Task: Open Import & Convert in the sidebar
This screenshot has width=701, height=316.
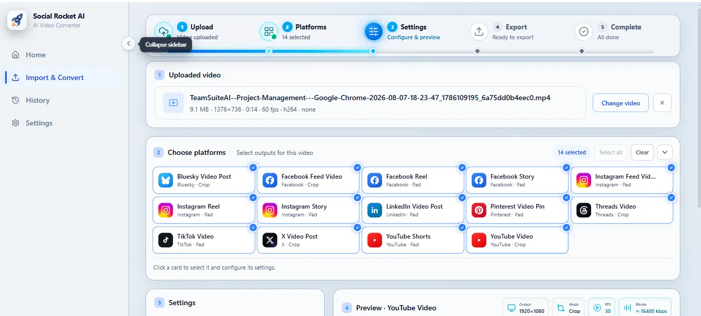Action: (62, 77)
